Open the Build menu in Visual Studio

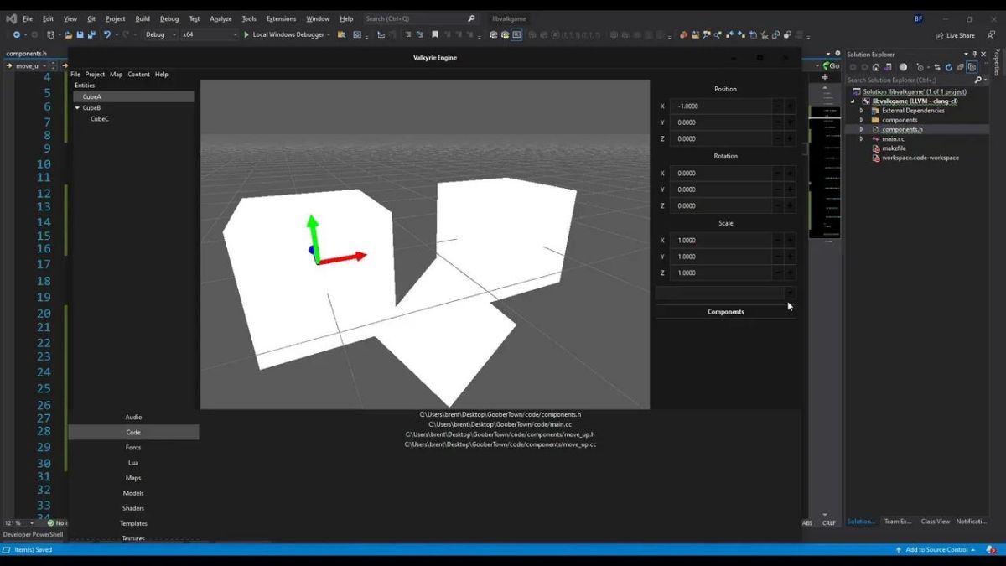143,18
